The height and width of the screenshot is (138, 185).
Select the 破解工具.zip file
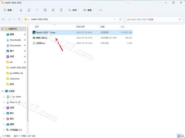[82, 38]
